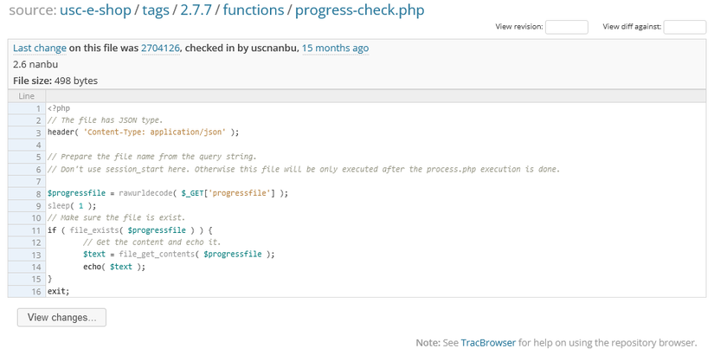Focus the View revision input field
This screenshot has height=349, width=714.
pos(567,27)
